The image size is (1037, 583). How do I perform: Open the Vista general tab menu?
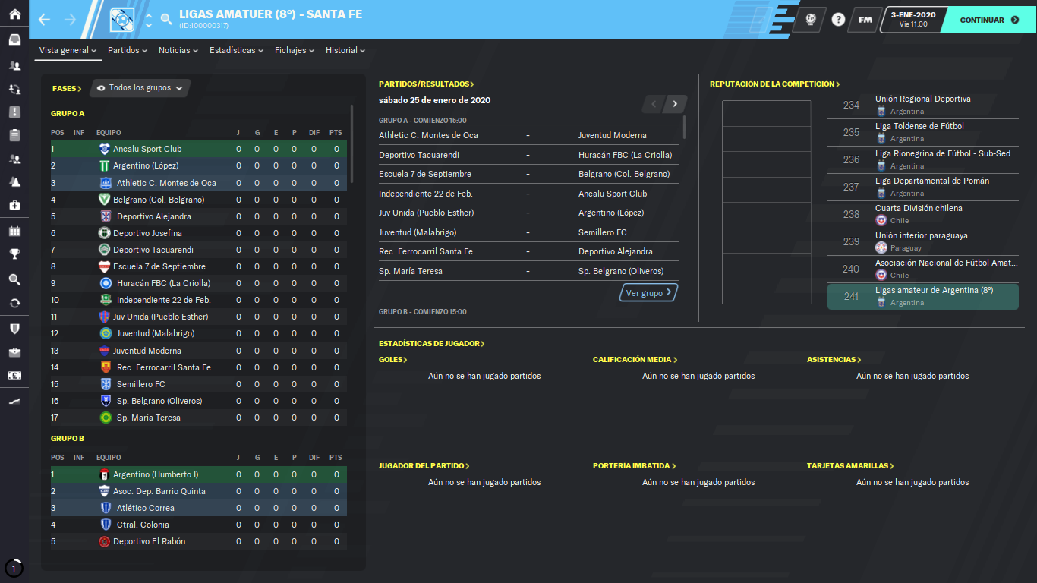(x=68, y=50)
